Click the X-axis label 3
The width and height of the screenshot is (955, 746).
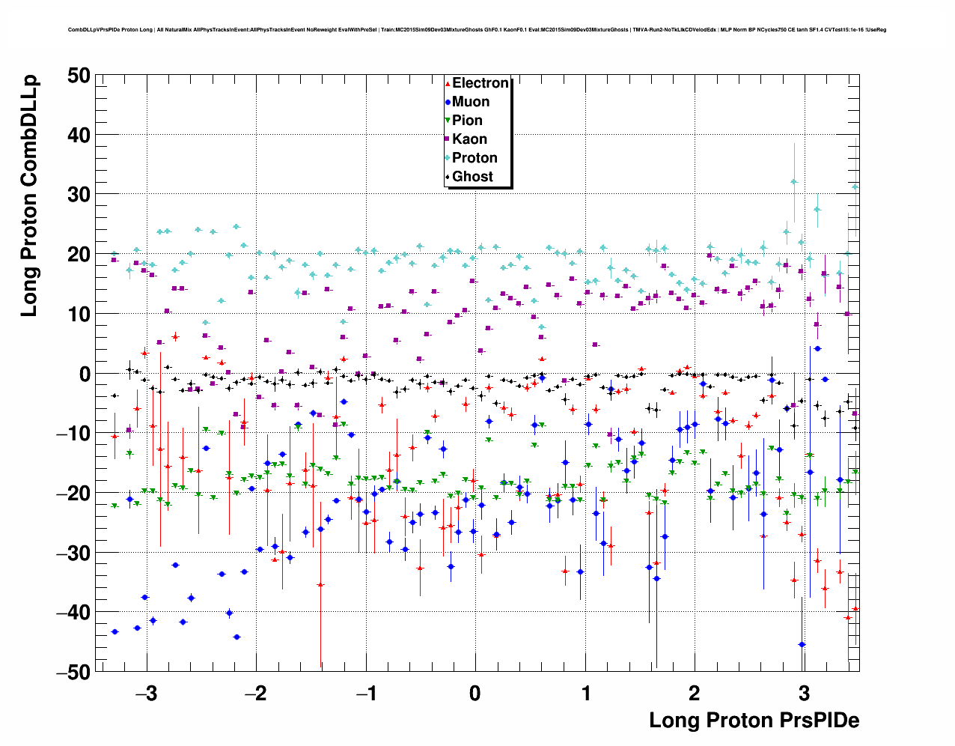(x=804, y=694)
